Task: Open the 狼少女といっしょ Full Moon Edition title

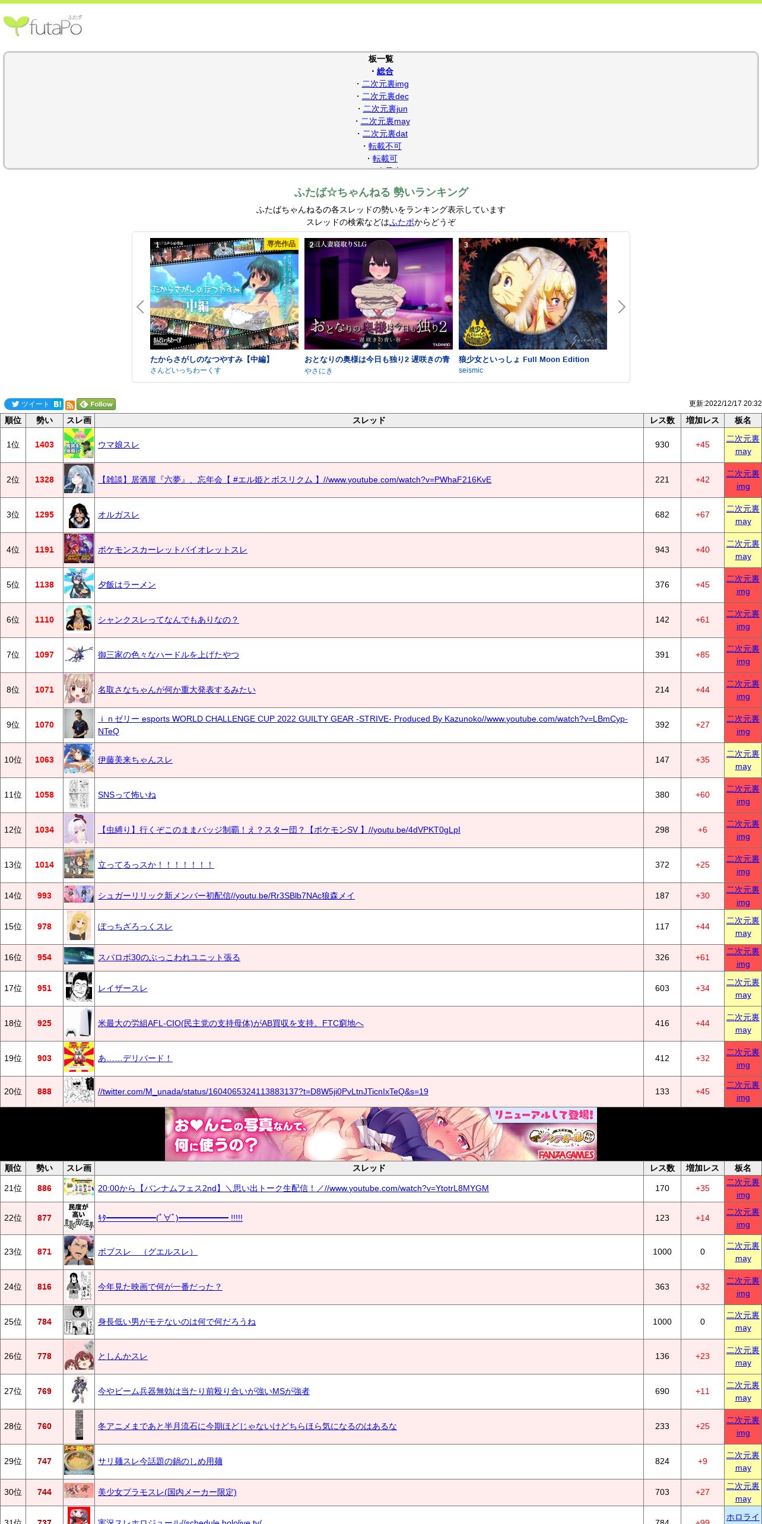Action: click(x=524, y=359)
